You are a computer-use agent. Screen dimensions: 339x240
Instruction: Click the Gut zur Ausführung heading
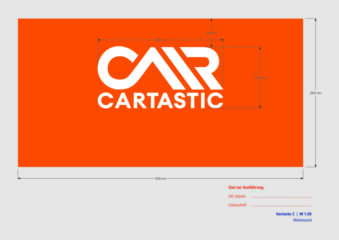[246, 187]
